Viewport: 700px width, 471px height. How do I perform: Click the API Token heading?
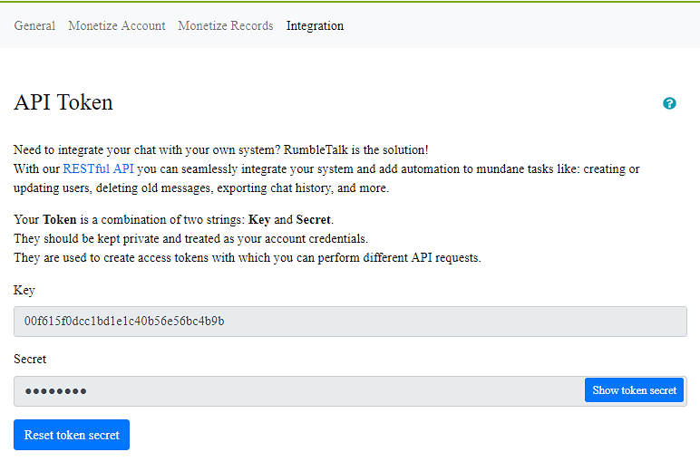(x=63, y=102)
